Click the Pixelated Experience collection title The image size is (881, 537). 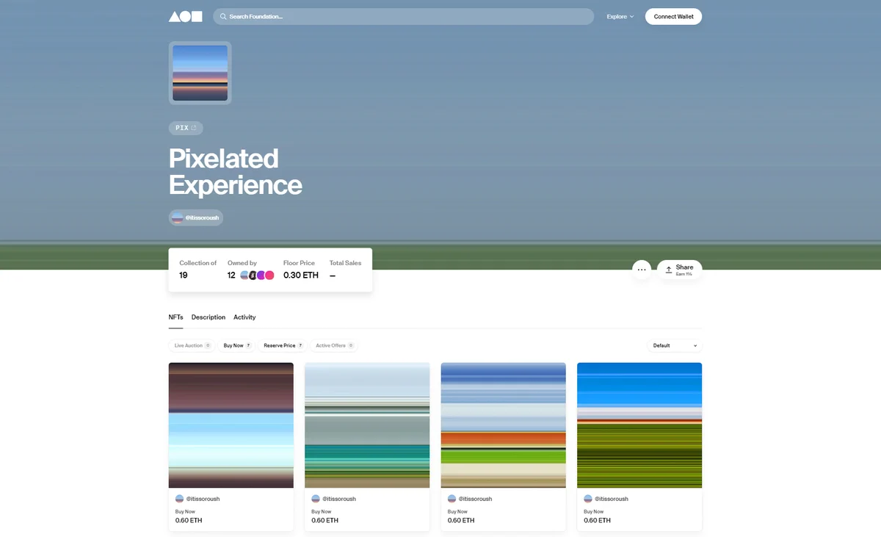235,171
